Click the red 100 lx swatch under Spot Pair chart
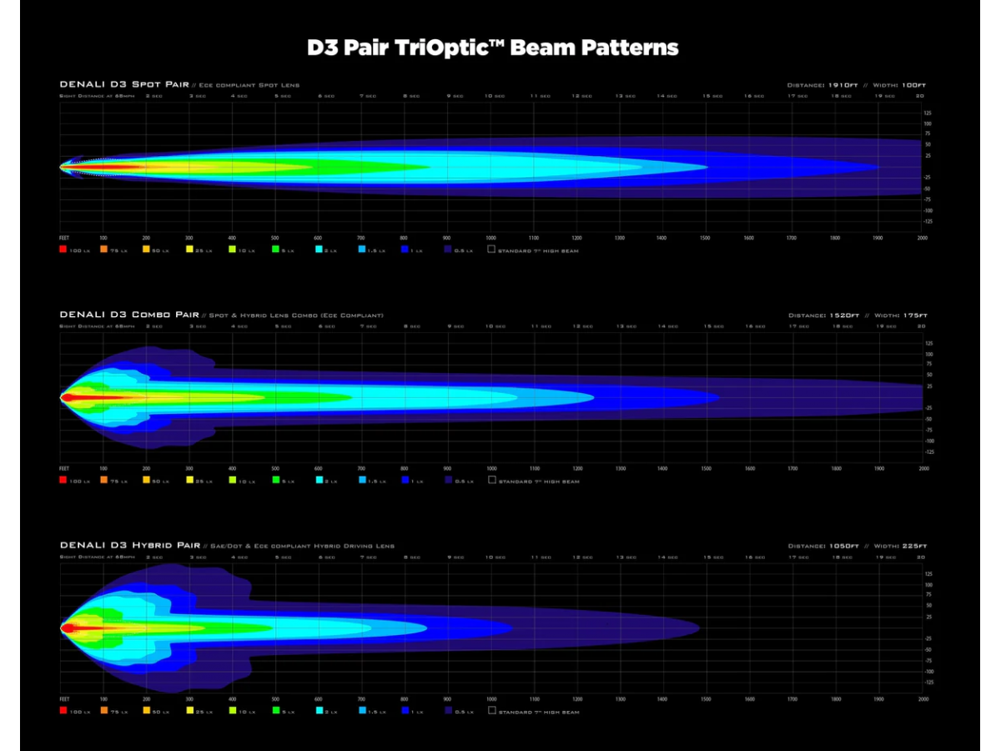This screenshot has height=751, width=1001. coord(63,249)
